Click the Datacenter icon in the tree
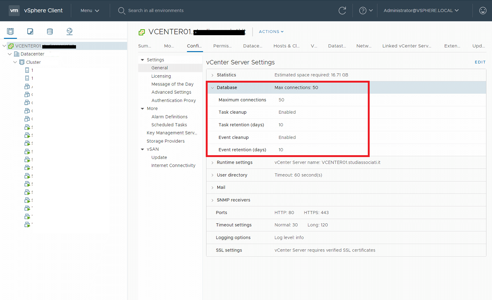 (16, 54)
